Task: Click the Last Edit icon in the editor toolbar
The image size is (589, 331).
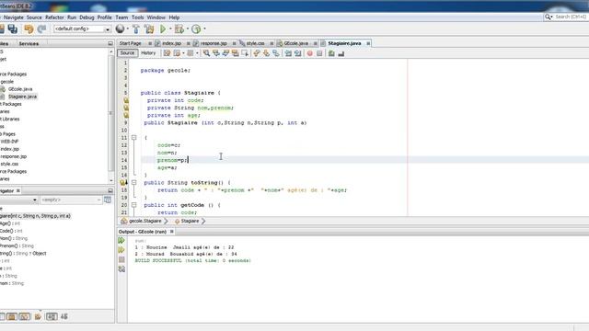Action: pos(167,53)
